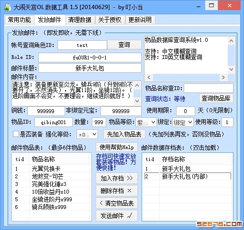
Task: Click the 物品名称查ID input field
Action: 209,88
